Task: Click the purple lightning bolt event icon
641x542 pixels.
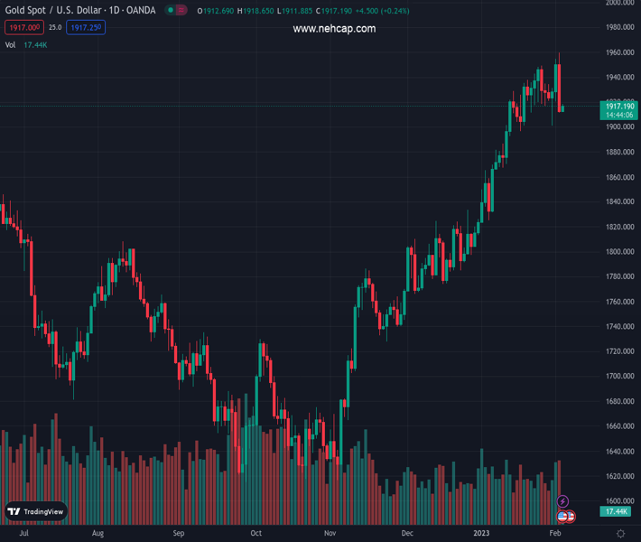Action: click(x=563, y=501)
